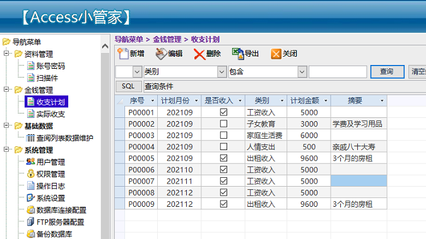Click the 权限管理 padlock icon

tap(31, 173)
